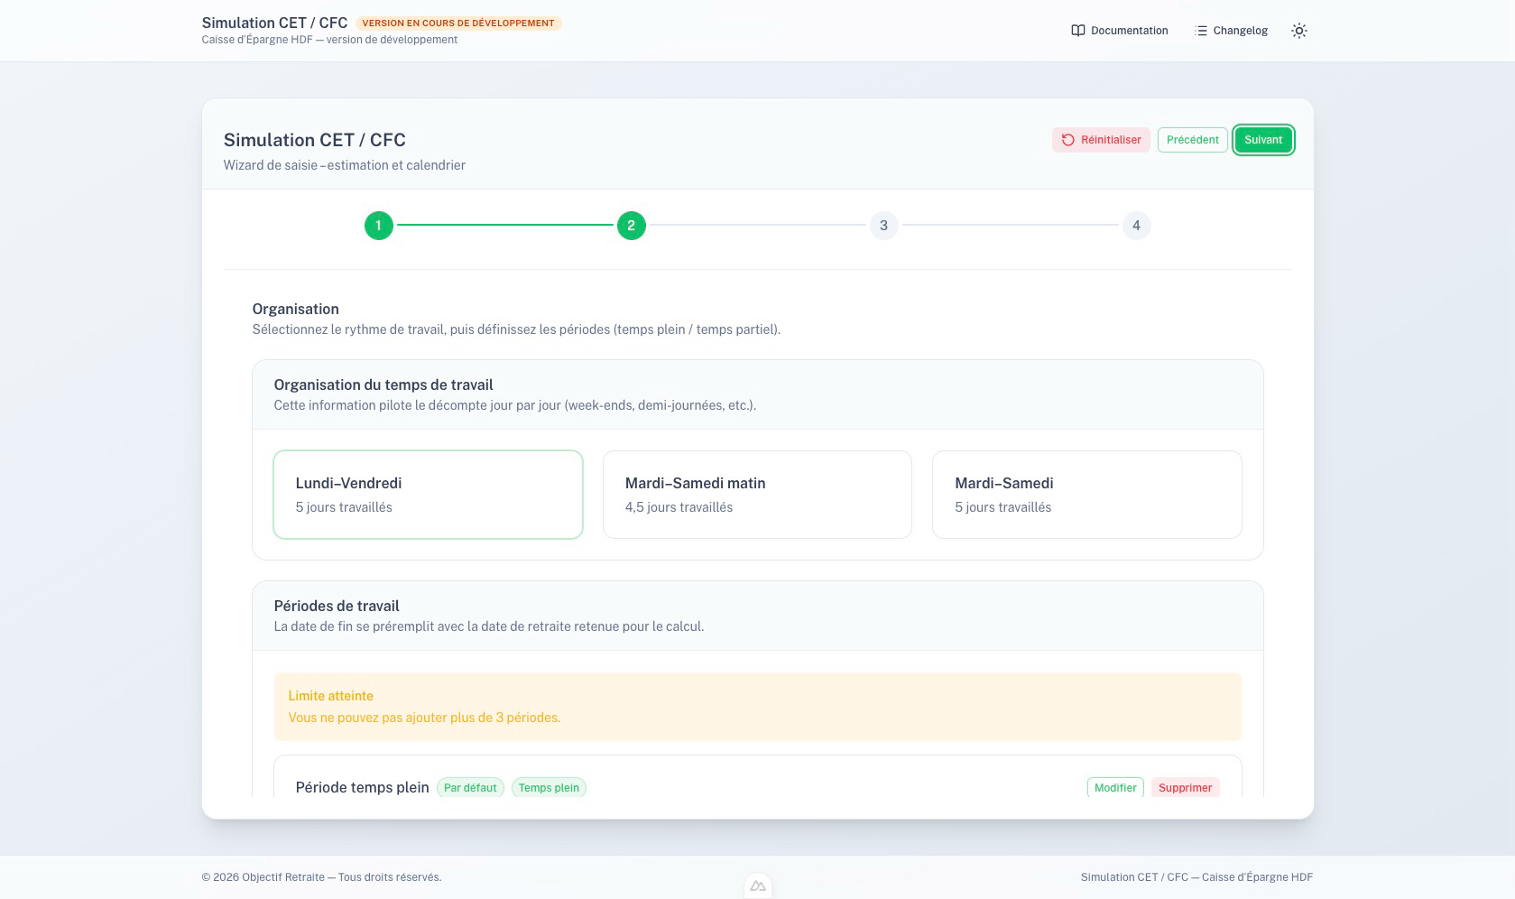The height and width of the screenshot is (899, 1515).
Task: Select the Lundi–Vendredi work rhythm
Action: pyautogui.click(x=428, y=495)
